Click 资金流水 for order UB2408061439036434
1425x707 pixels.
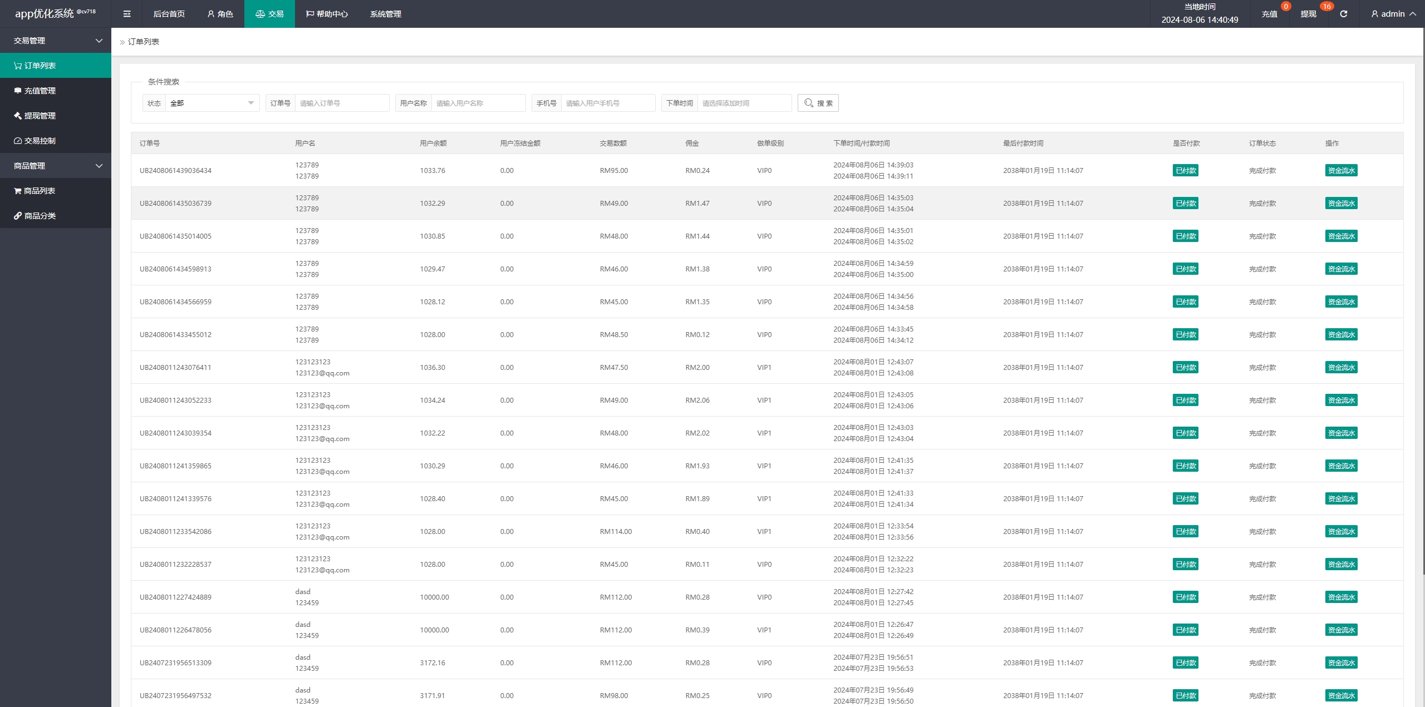pyautogui.click(x=1341, y=171)
